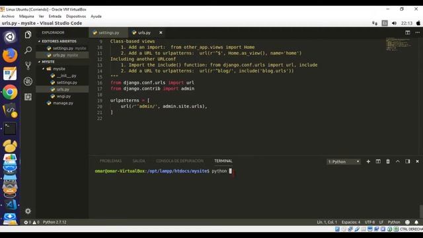
Task: Click the terminal prompt input line
Action: (163, 171)
